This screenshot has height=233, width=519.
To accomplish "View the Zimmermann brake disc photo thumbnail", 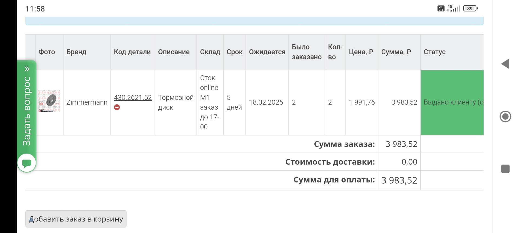I will click(x=49, y=101).
